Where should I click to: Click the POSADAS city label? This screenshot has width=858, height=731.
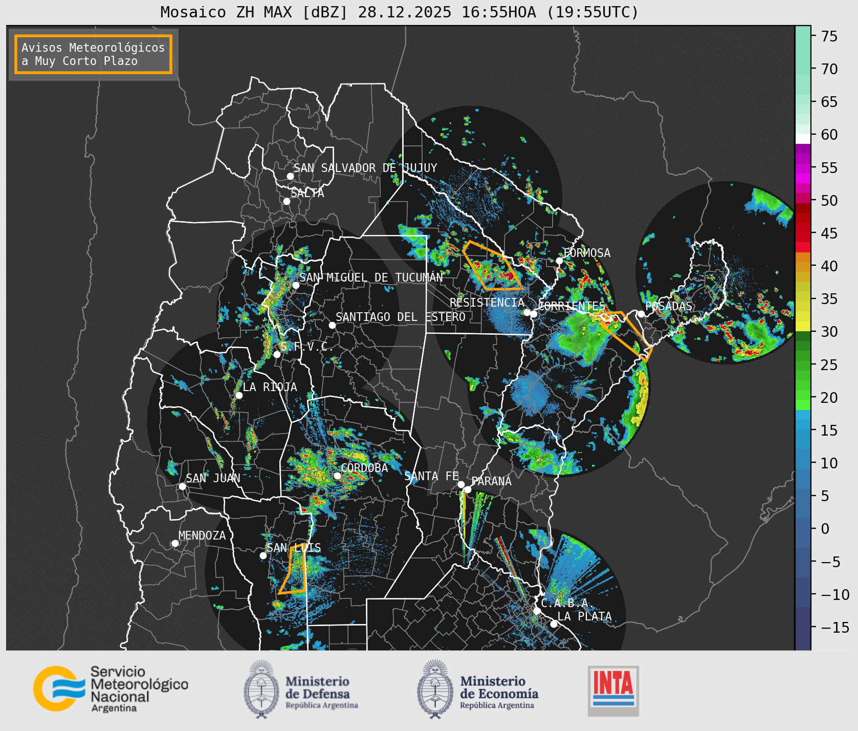(x=669, y=306)
